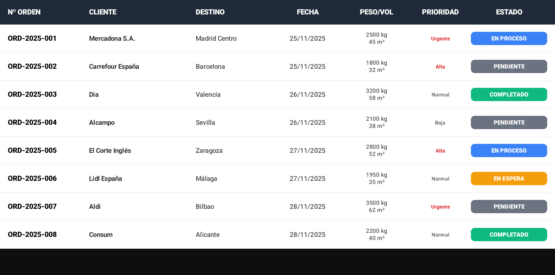Click the ESTADO column header
The width and height of the screenshot is (555, 275).
[509, 12]
